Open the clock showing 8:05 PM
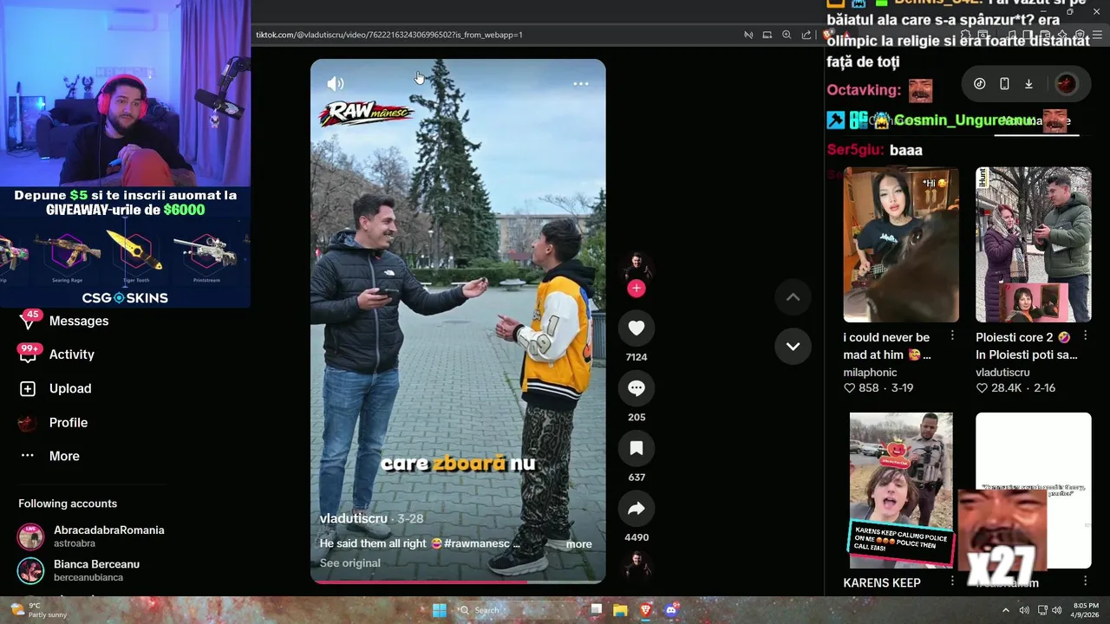1110x624 pixels. tap(1086, 610)
